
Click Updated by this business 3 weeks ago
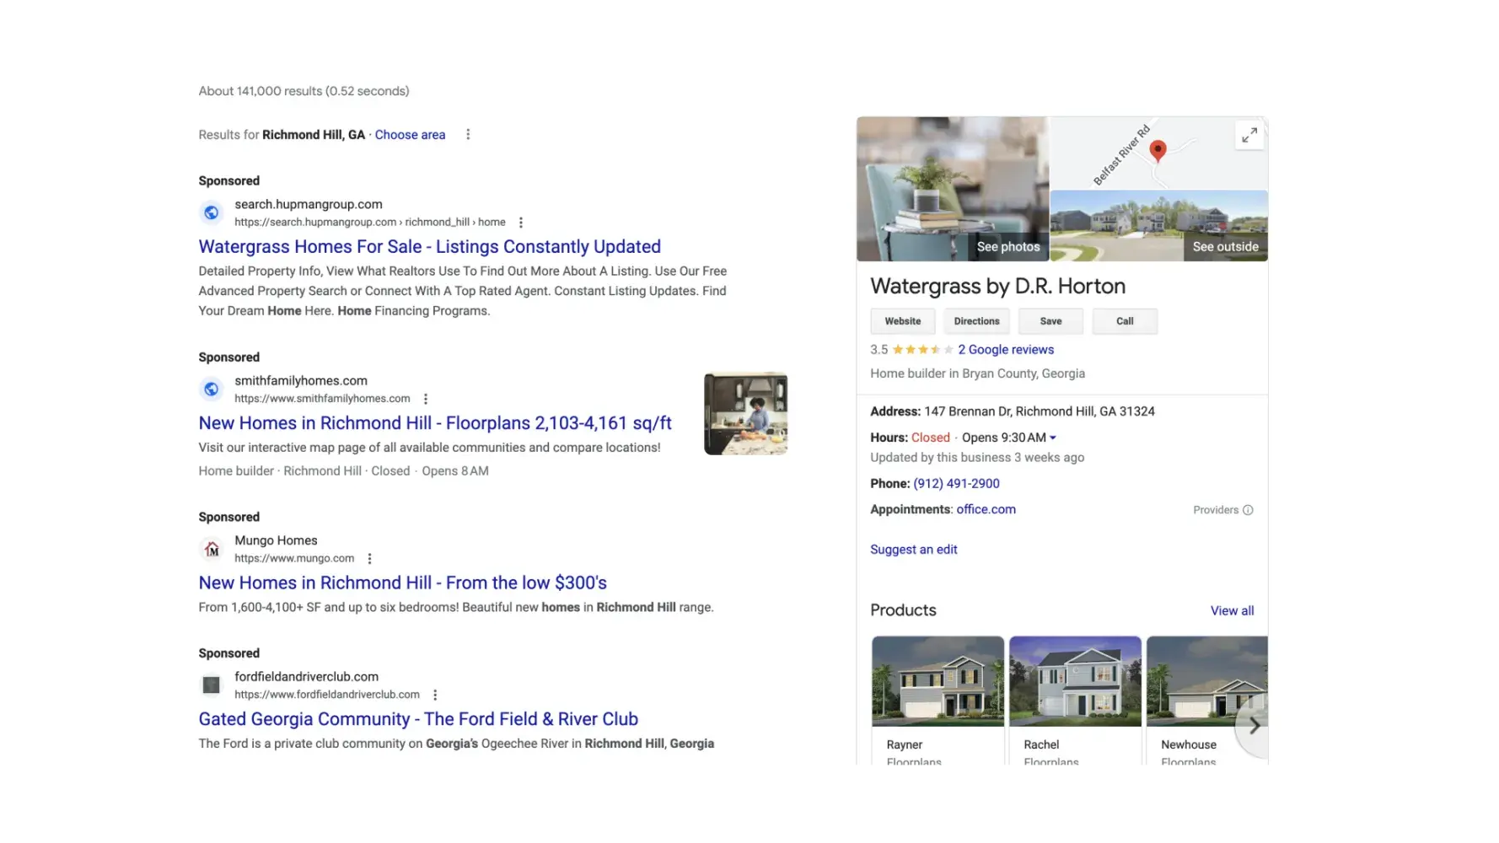(x=977, y=458)
